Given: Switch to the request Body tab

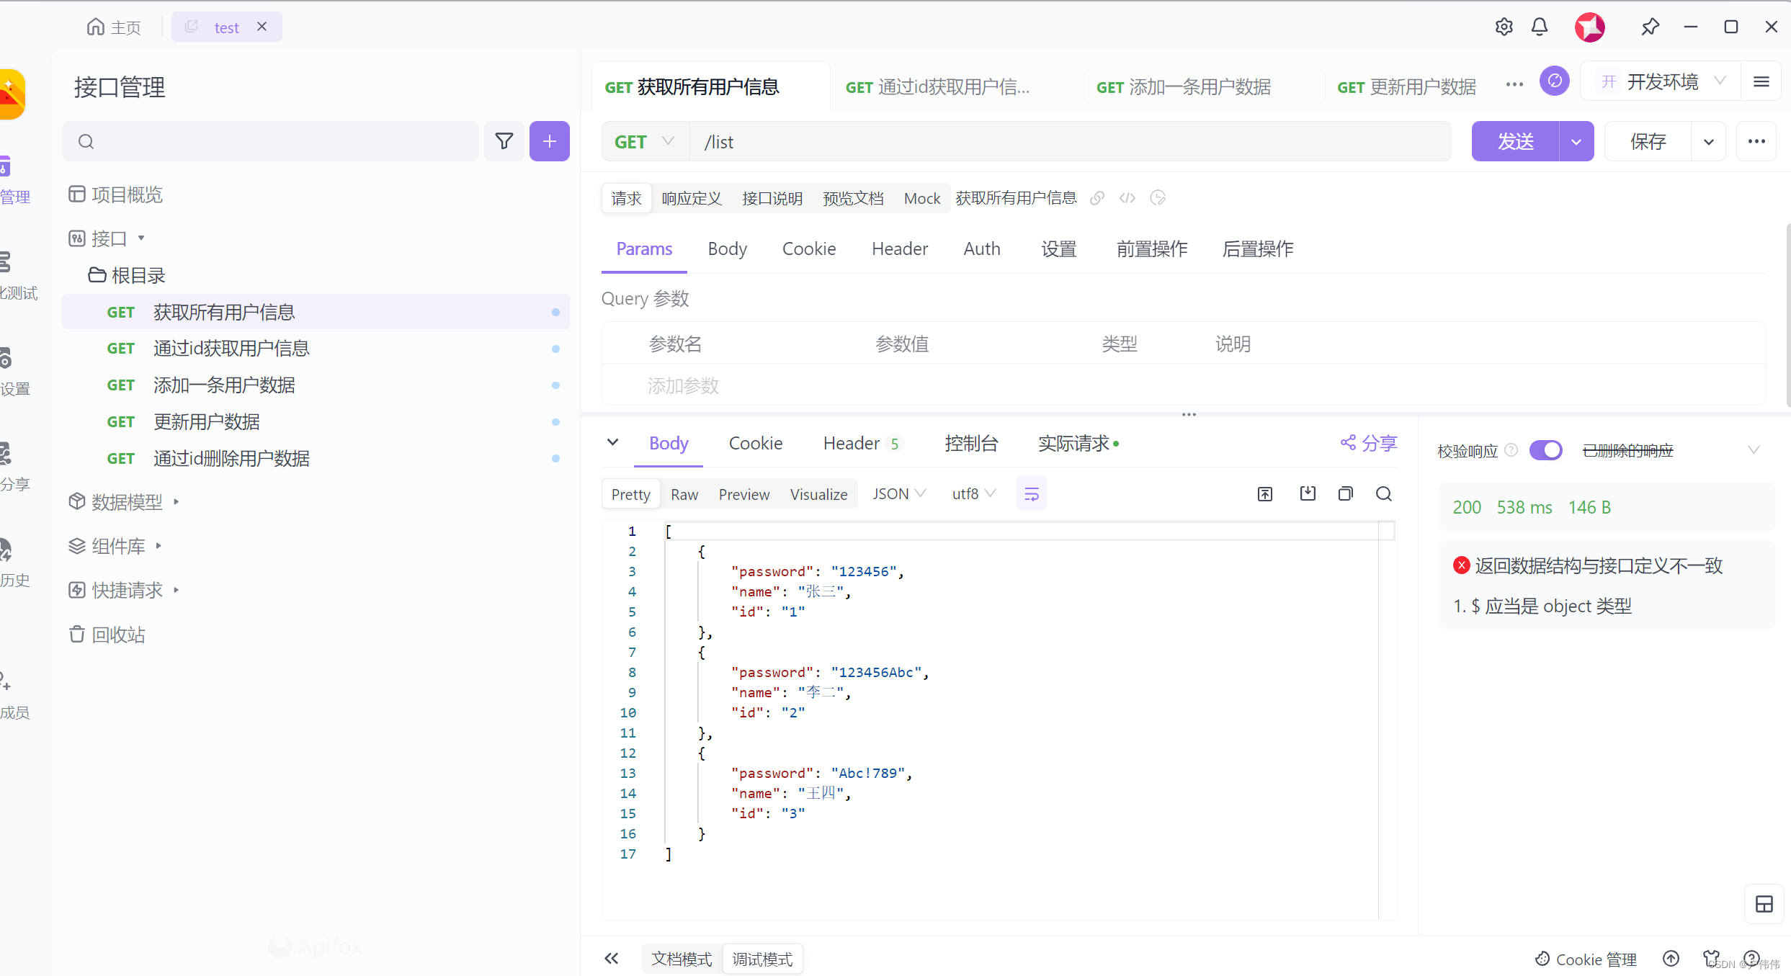Looking at the screenshot, I should tap(727, 249).
